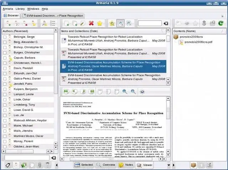Click the author search icon
This screenshot has width=228, height=170.
(x=45, y=23)
